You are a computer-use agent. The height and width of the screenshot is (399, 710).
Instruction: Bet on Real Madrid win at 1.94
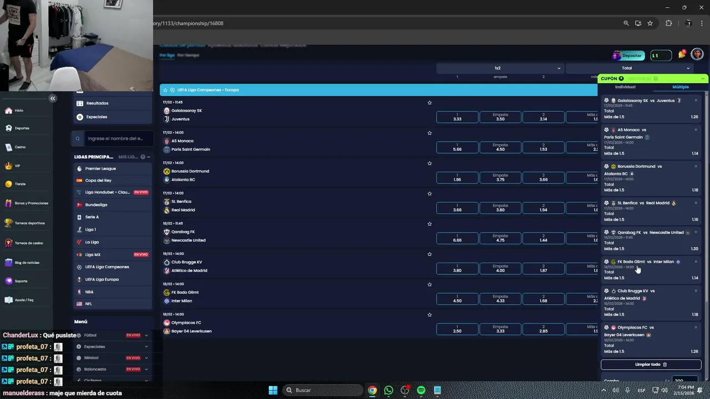tap(544, 208)
